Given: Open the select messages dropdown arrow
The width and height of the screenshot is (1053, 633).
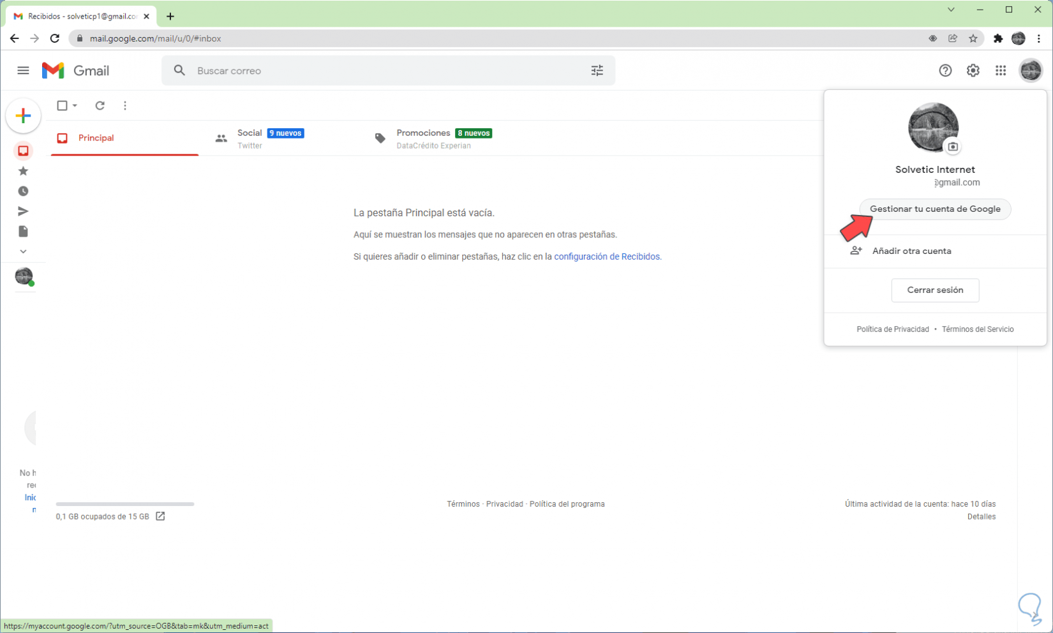Looking at the screenshot, I should coord(75,105).
